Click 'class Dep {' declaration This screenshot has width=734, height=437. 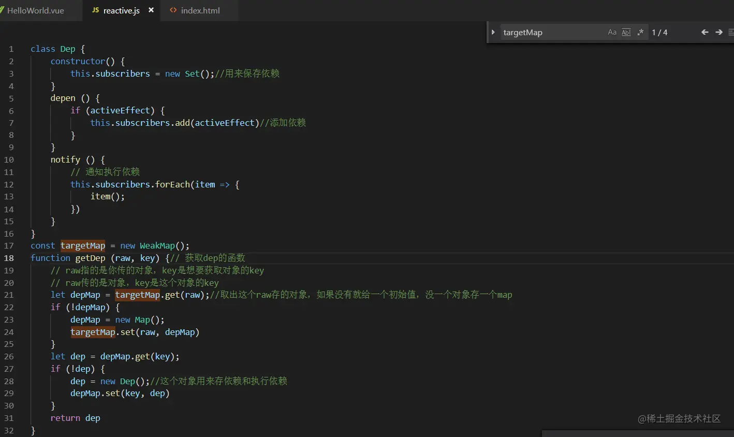click(x=58, y=49)
